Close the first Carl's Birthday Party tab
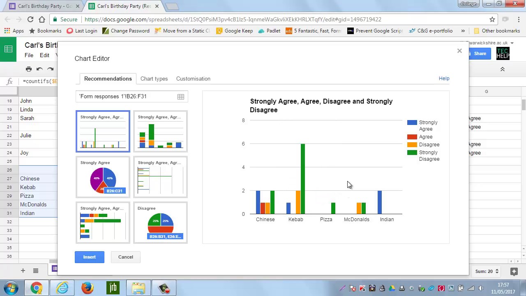526x296 pixels. point(78,6)
